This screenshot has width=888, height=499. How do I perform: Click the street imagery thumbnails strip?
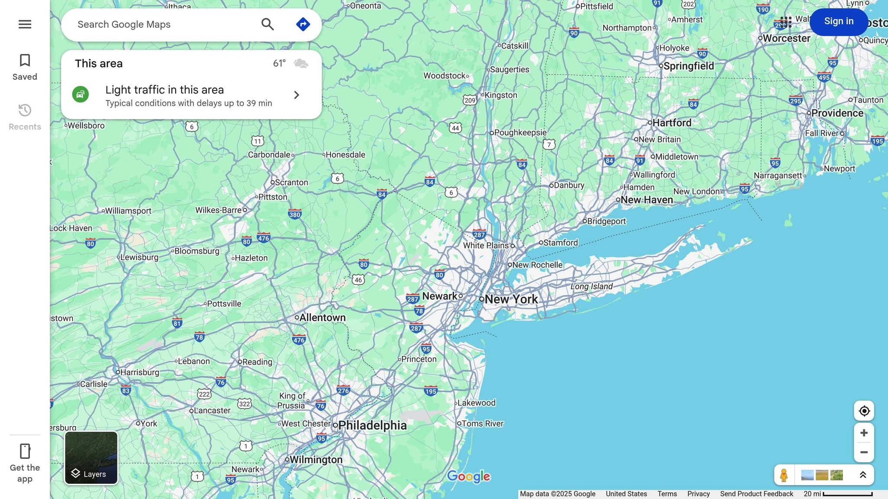[822, 475]
